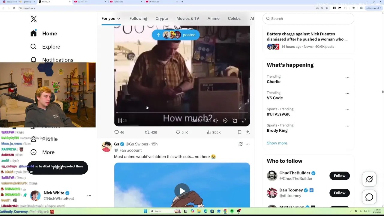Switch to the Anime tab
384x216 pixels.
[x=214, y=19]
